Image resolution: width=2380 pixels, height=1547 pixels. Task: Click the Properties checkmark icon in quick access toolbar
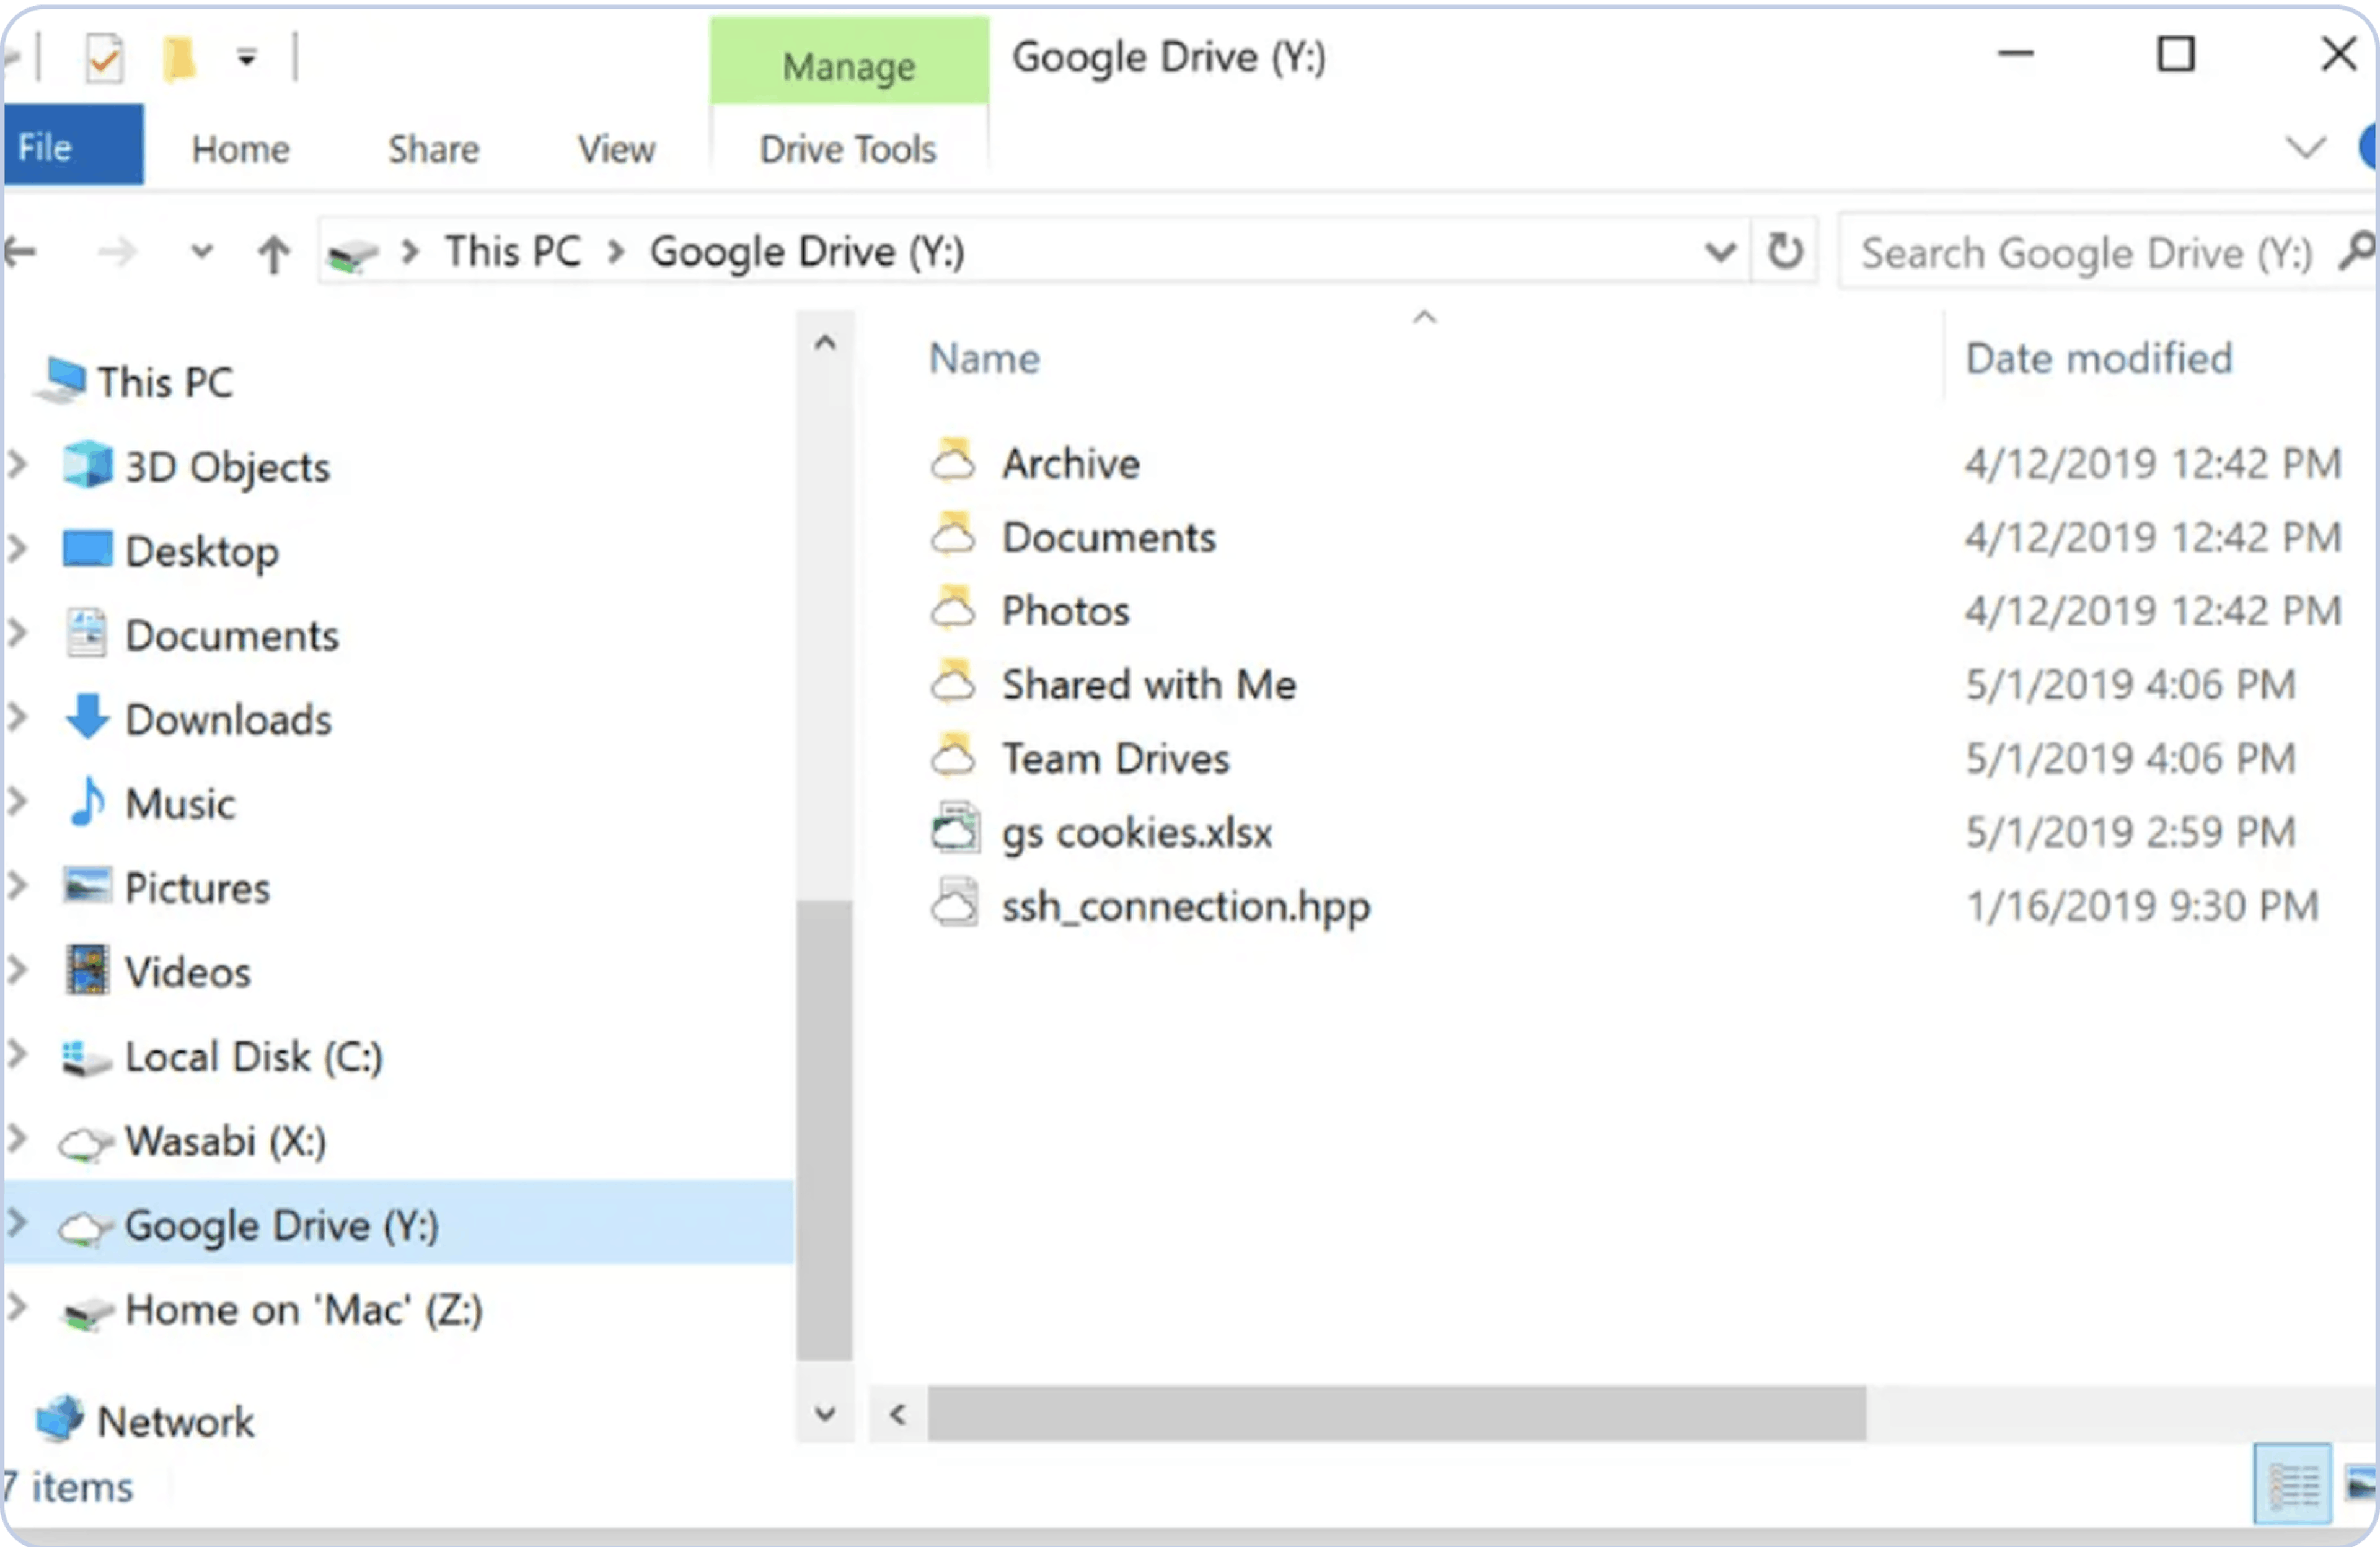point(104,58)
